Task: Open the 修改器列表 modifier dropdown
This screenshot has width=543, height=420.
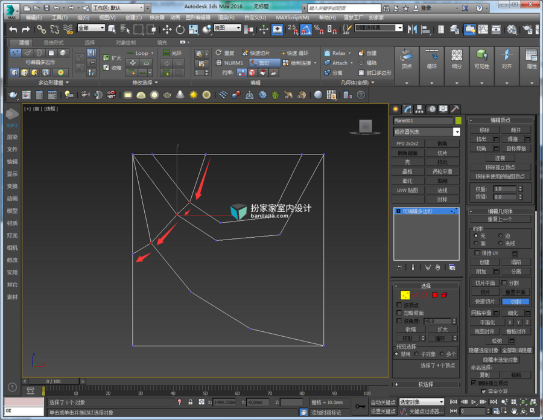Action: (x=427, y=132)
